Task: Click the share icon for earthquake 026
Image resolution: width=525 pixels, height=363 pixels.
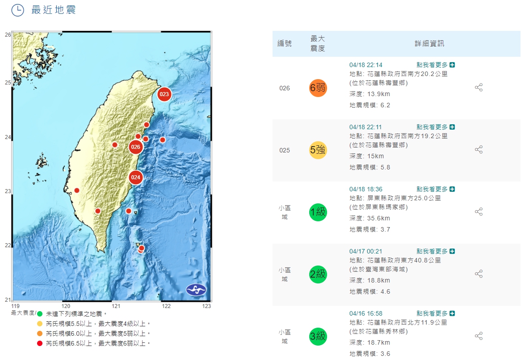Action: click(479, 88)
